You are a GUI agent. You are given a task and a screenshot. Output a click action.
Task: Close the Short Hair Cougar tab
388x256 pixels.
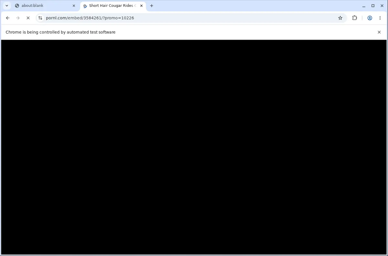coord(141,6)
